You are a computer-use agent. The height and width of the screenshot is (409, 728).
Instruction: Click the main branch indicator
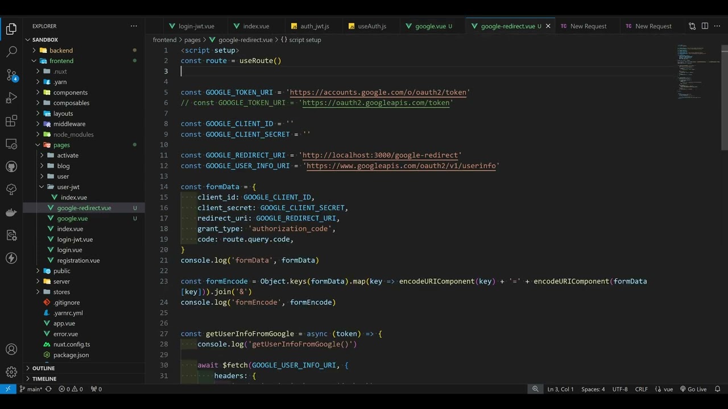click(x=31, y=389)
